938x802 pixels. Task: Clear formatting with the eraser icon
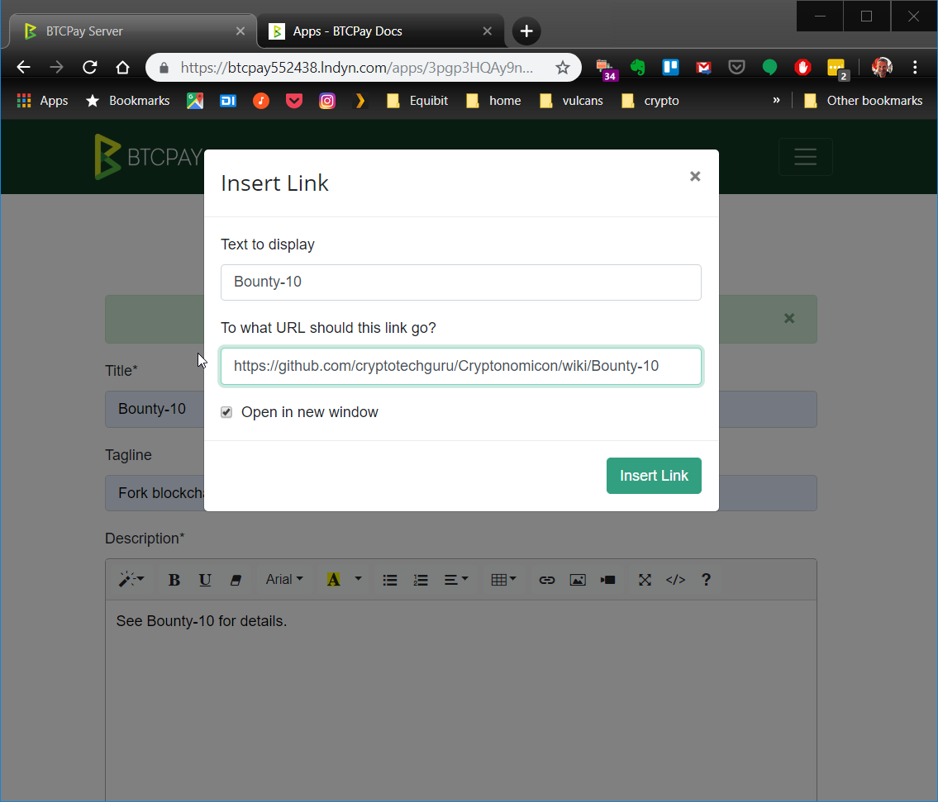[x=236, y=579]
